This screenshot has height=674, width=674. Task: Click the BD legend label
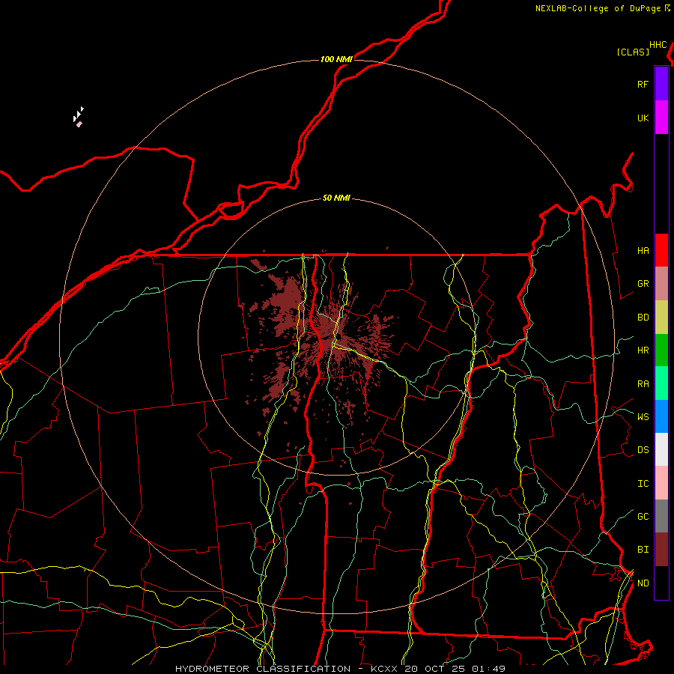click(643, 318)
